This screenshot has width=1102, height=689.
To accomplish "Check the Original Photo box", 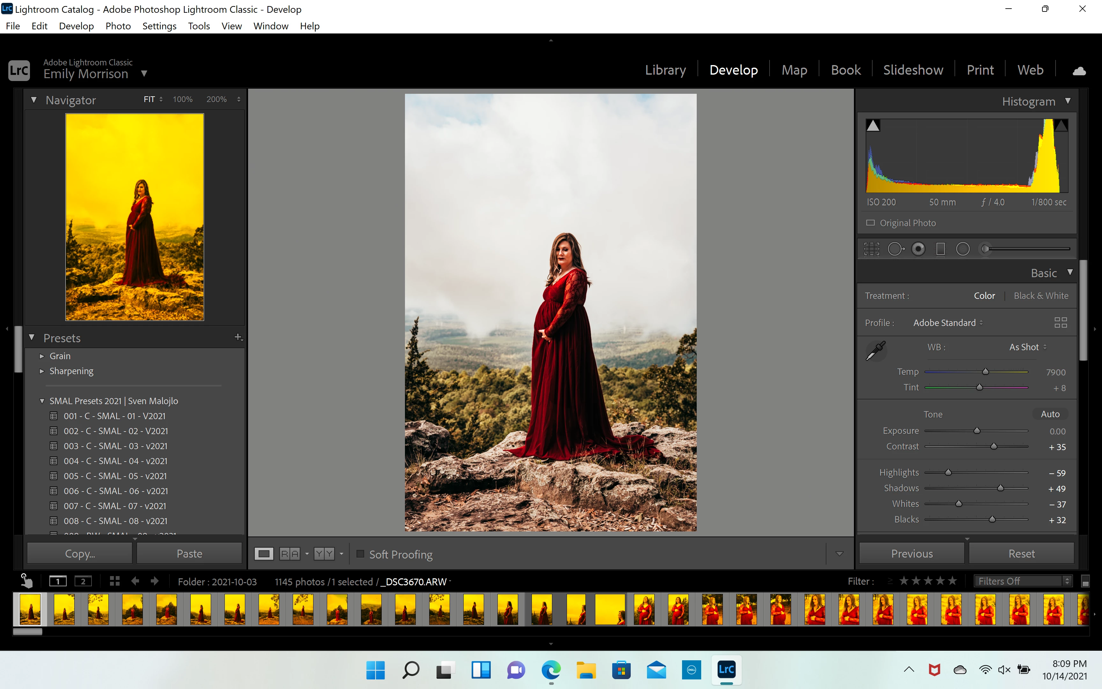I will (870, 223).
